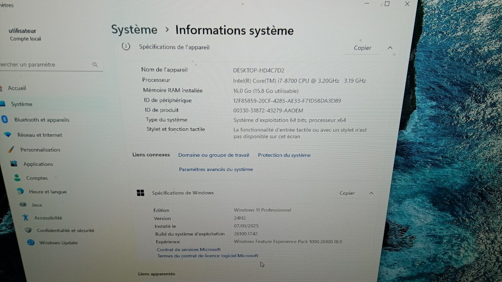Click the ID de périphérique value

[287, 101]
